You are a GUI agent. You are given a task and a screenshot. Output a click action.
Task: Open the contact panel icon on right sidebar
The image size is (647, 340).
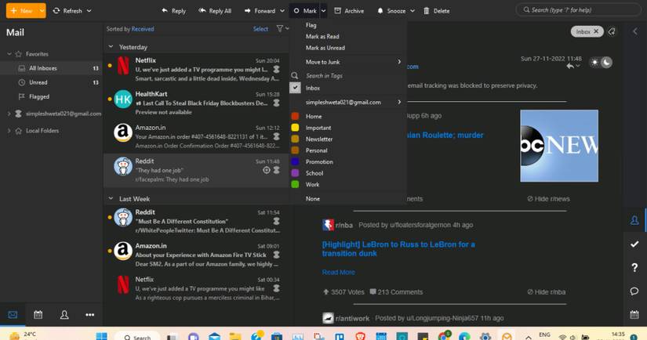point(634,220)
